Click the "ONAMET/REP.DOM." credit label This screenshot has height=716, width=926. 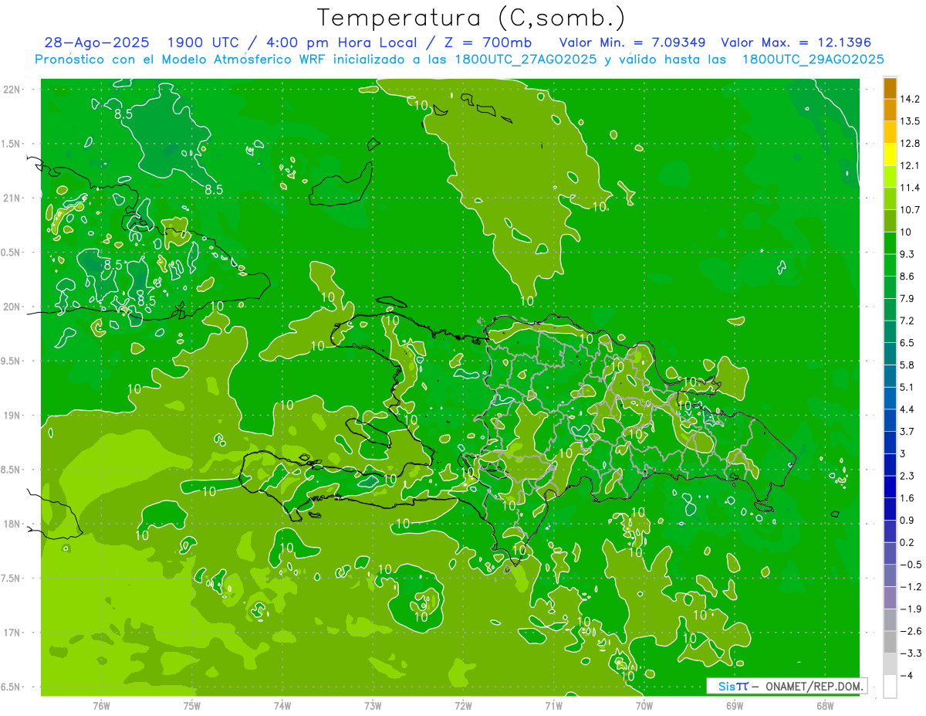pos(816,686)
